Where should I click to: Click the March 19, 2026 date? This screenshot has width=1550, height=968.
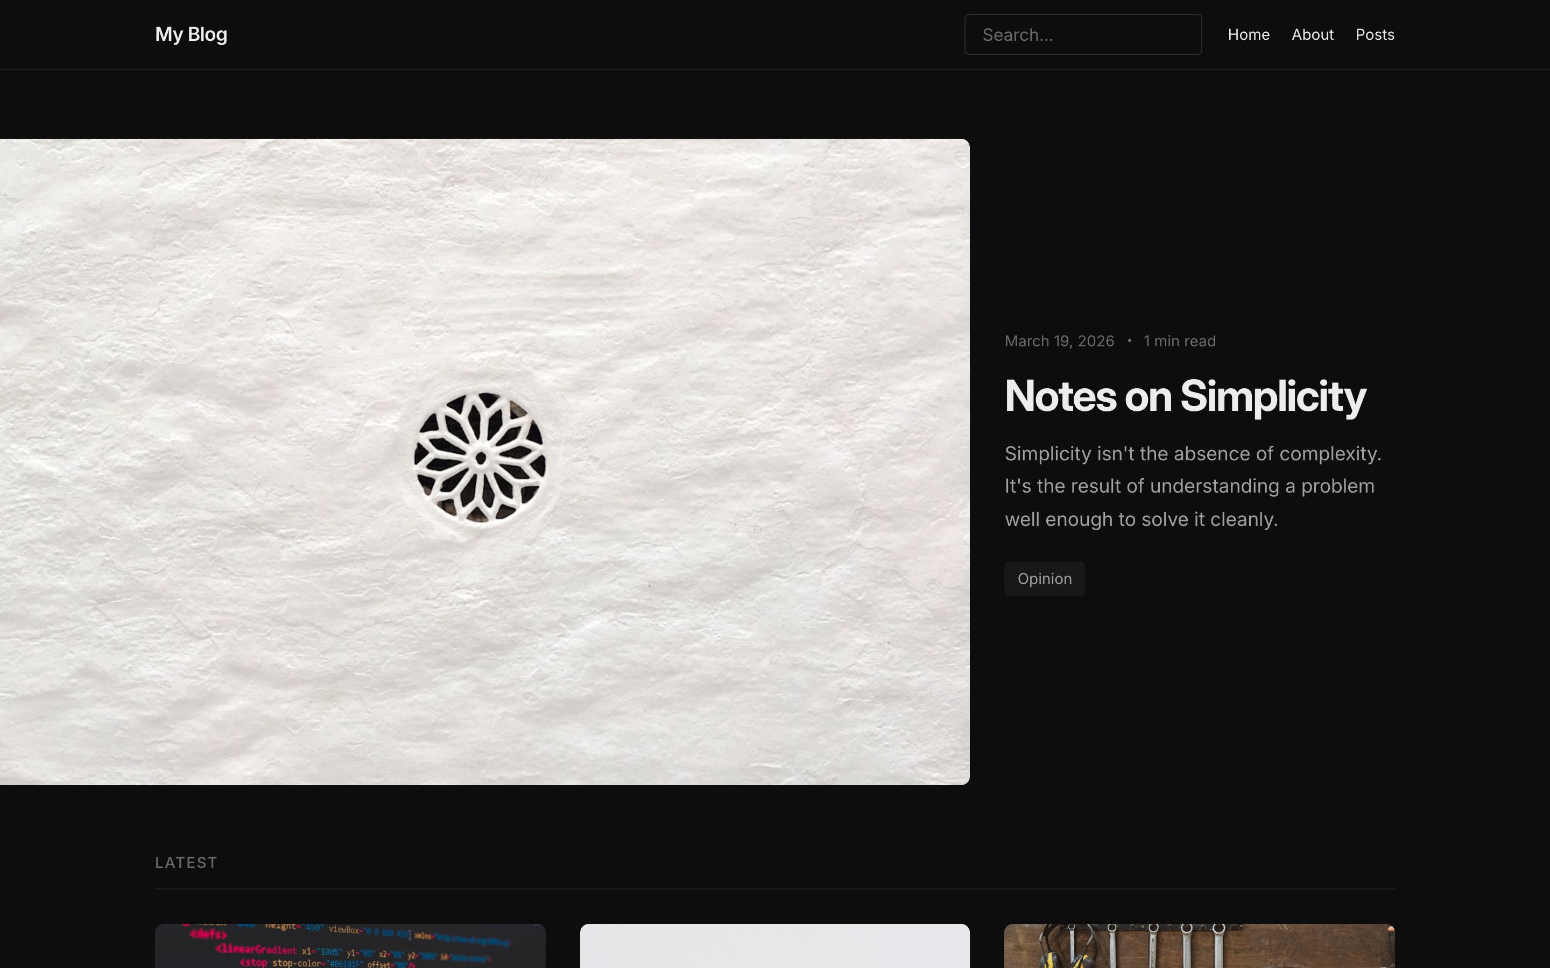click(x=1059, y=341)
